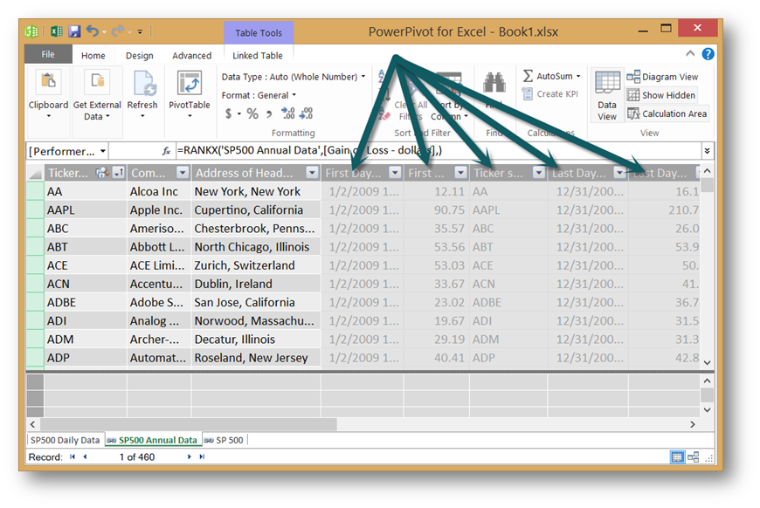Image resolution: width=760 pixels, height=508 pixels.
Task: Save the workbook via floppy icon
Action: (74, 31)
